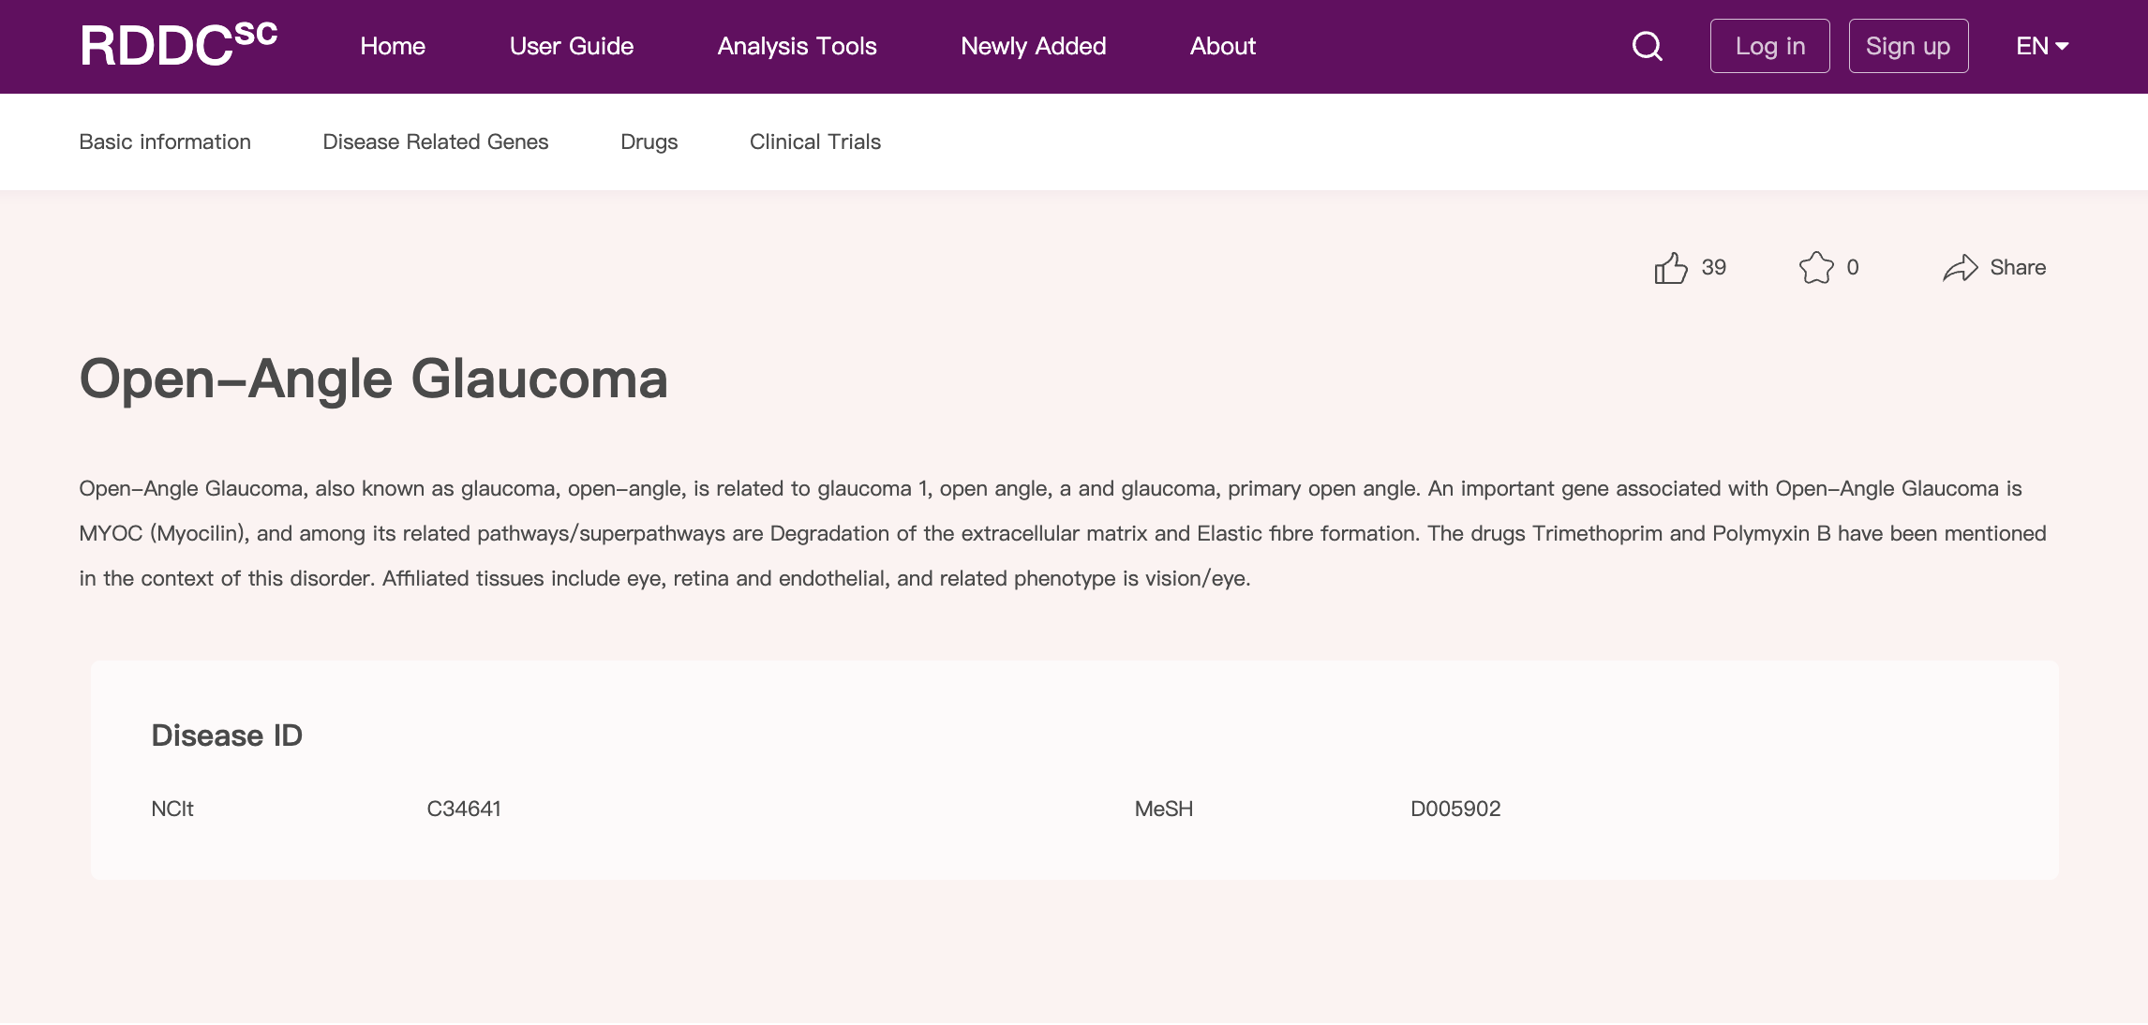Click the search magnifier icon

pyautogui.click(x=1647, y=46)
